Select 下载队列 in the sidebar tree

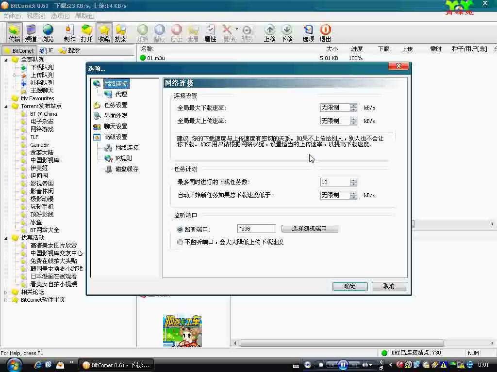pyautogui.click(x=42, y=67)
